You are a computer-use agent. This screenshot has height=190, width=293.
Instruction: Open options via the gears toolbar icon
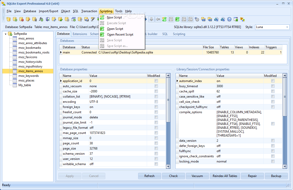[x=197, y=19]
